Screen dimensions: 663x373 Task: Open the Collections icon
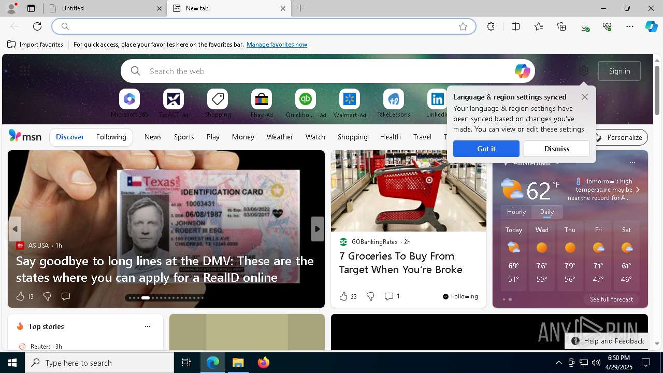coord(561,26)
